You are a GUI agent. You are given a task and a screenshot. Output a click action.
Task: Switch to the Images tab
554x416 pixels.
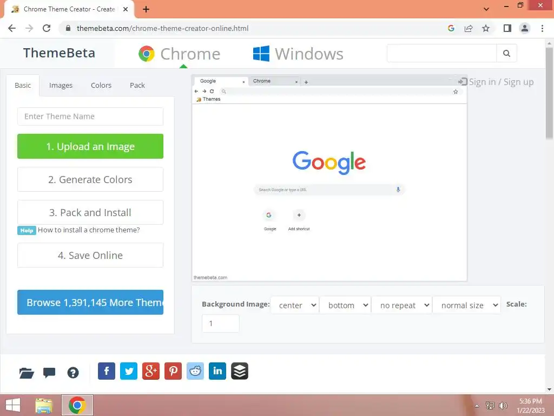coord(61,85)
